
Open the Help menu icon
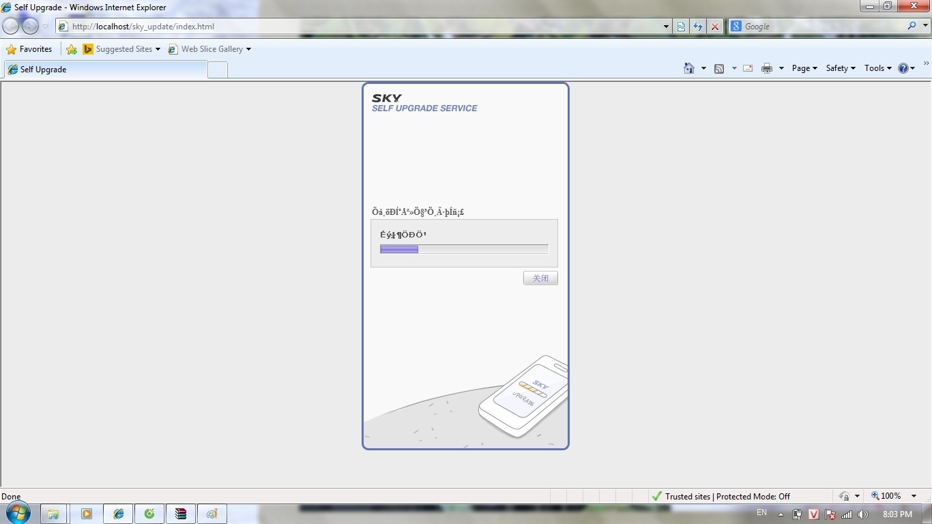(x=907, y=68)
